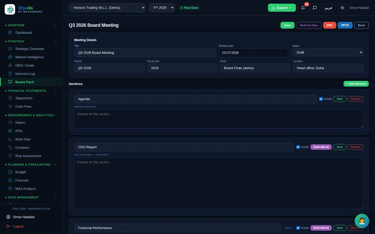Select Board Pack in the sidebar

31,82
